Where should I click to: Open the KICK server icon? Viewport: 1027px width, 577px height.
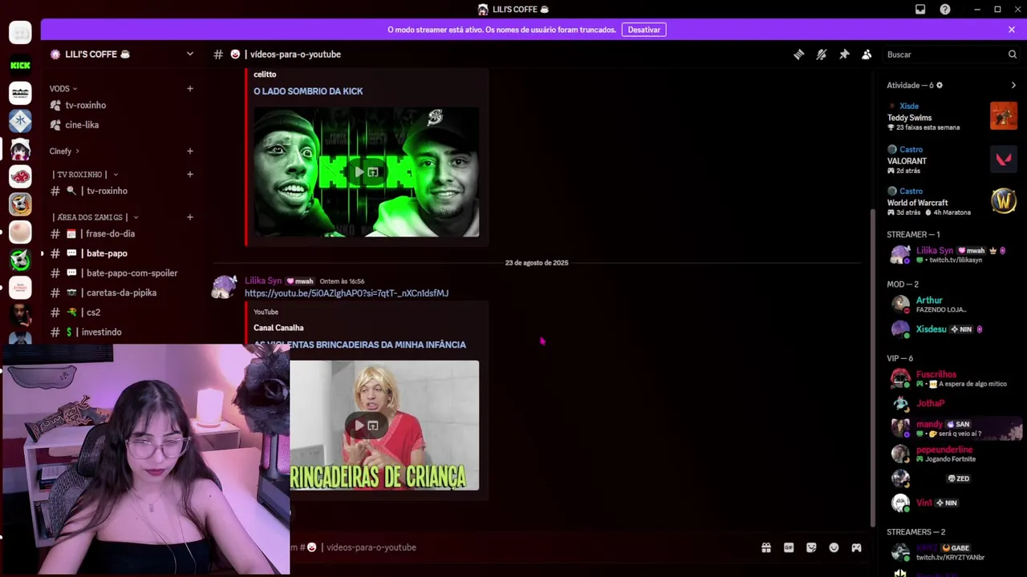(x=20, y=66)
